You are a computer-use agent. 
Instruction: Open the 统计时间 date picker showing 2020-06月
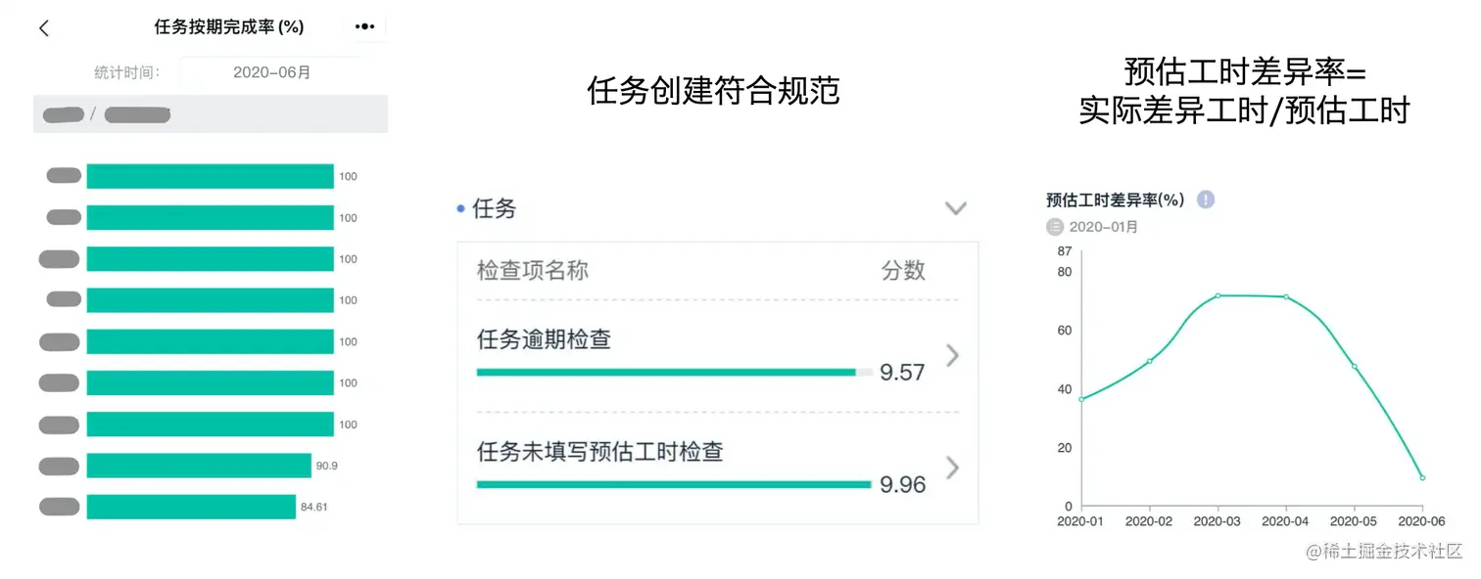tap(271, 72)
